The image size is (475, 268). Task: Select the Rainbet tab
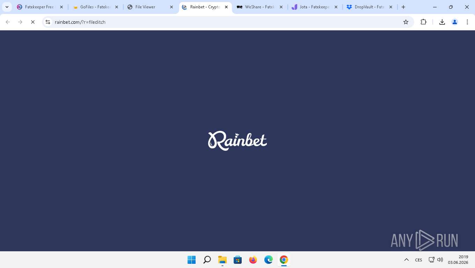coord(205,7)
